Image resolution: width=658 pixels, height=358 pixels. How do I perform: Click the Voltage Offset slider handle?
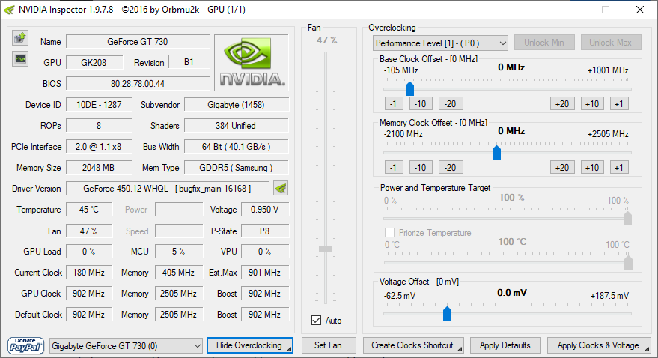click(x=448, y=313)
